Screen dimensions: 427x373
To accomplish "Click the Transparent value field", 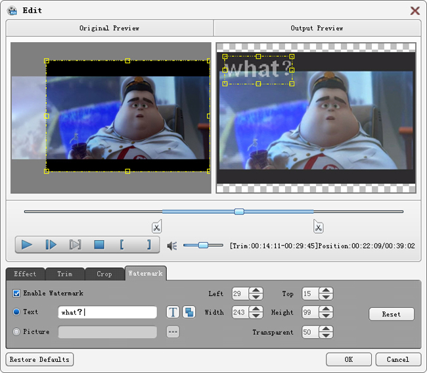I will (310, 332).
